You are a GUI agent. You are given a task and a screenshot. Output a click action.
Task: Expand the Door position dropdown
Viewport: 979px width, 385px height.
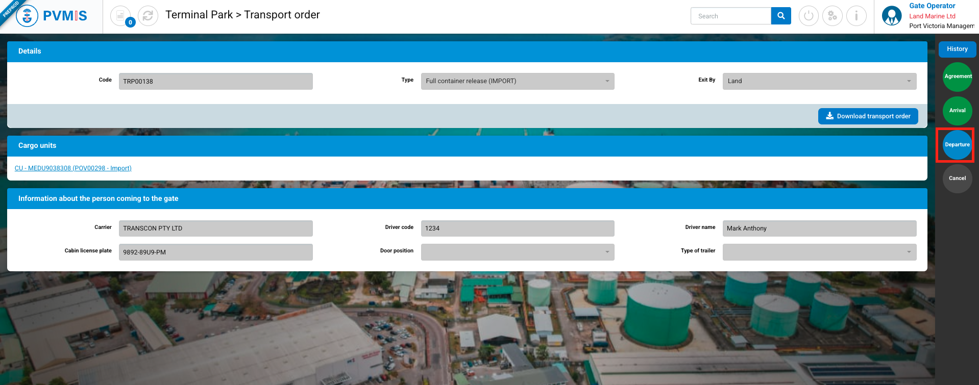click(x=517, y=252)
